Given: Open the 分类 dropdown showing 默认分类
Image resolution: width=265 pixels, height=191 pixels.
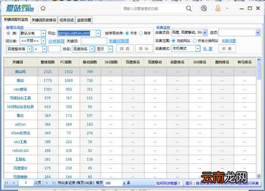Looking at the screenshot, I should (33, 33).
